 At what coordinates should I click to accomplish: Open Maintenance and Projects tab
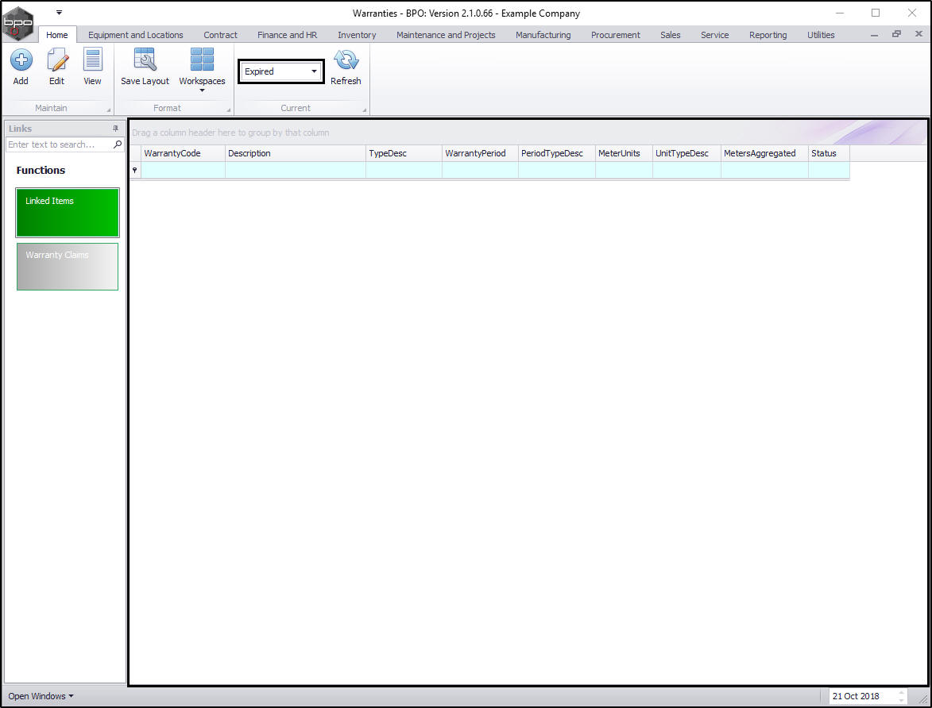446,35
